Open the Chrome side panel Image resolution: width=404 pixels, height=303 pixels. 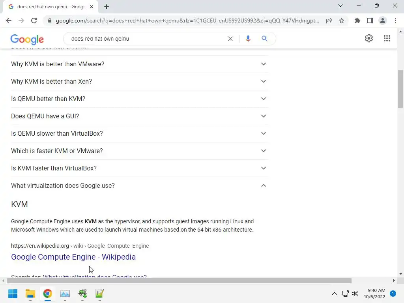click(370, 21)
